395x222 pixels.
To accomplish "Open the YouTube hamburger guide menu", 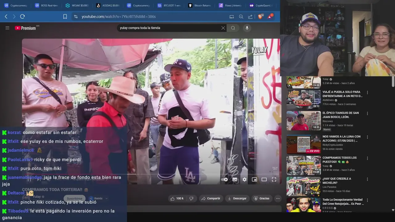I will 7,28.
